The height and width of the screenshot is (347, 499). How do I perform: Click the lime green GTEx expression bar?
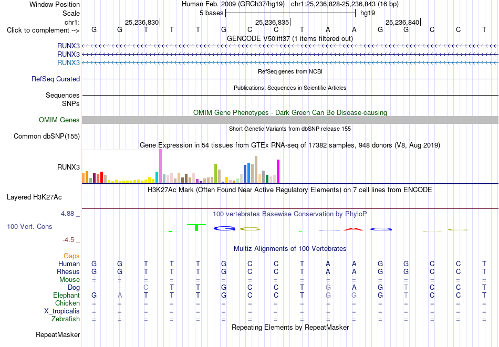pos(215,173)
